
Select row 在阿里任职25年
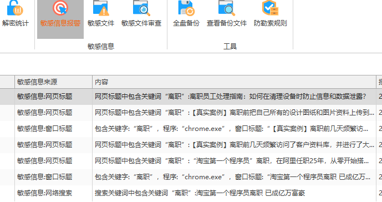191,161
